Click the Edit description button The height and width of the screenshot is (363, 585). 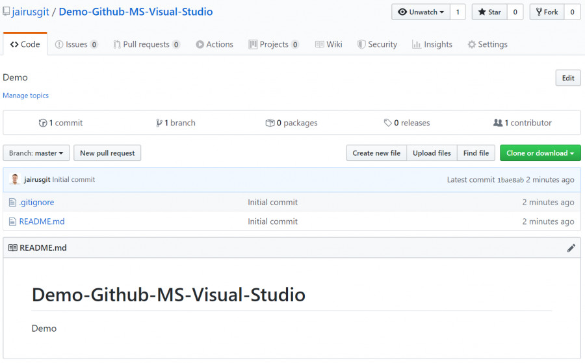[x=568, y=78]
